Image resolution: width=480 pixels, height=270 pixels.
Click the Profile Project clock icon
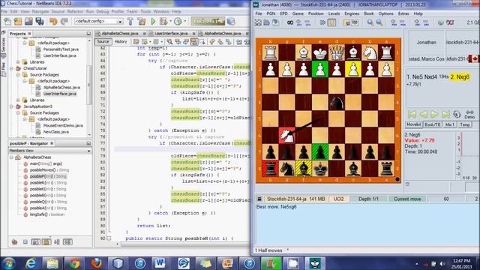[x=178, y=22]
